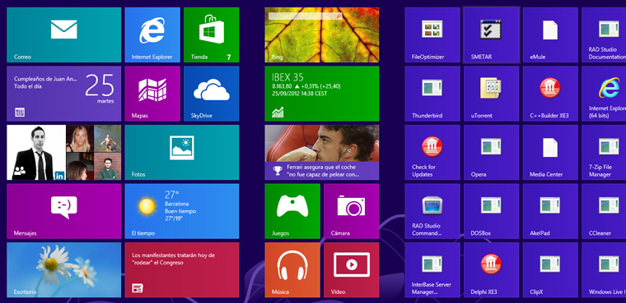Launch C++Builder XE3

(x=550, y=94)
